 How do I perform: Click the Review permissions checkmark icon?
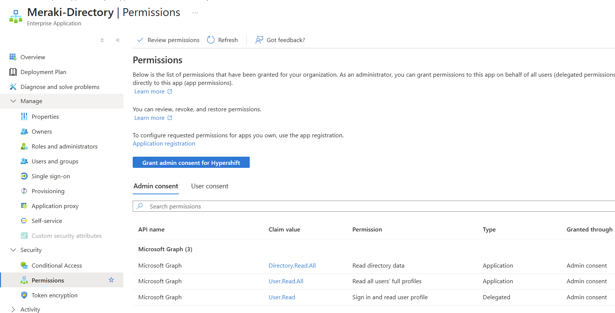click(140, 40)
